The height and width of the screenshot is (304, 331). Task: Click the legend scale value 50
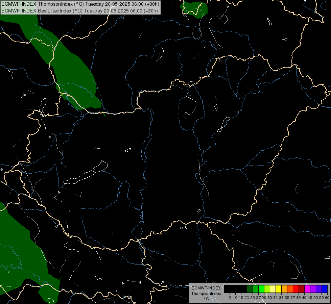316,298
